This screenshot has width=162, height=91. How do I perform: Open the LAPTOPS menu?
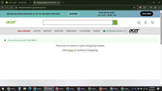[37, 31]
